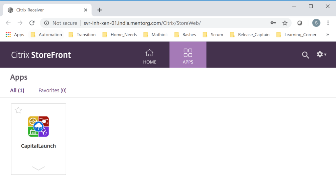
Task: Mark CapitalLaunch as a favorite with the star
Action: coord(18,110)
